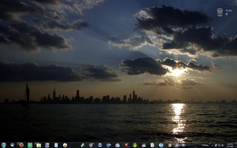
Task: Launch the red X taskbar icon
Action: click(x=126, y=145)
